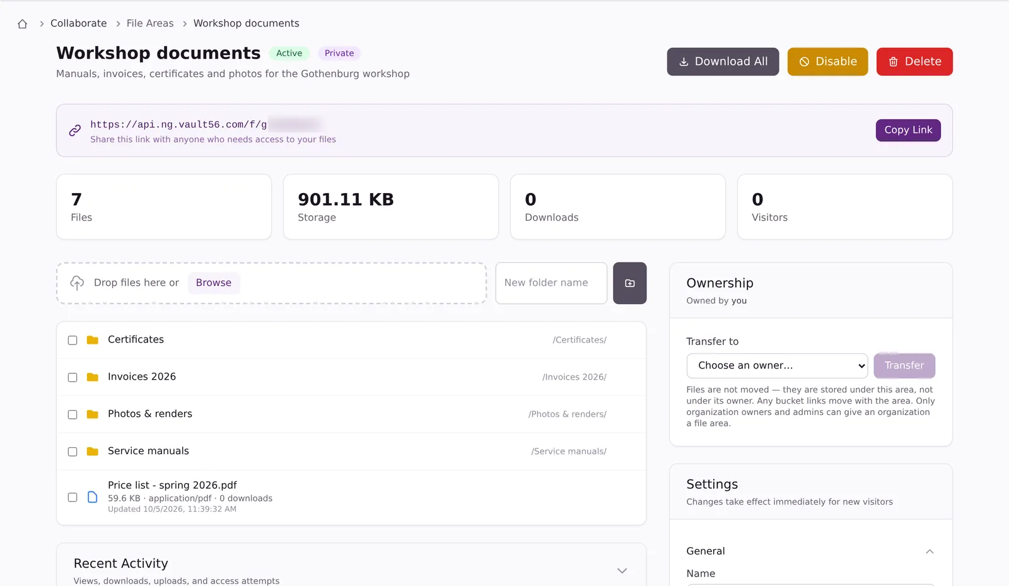
Task: Click the 7 Files stat card
Action: [164, 207]
